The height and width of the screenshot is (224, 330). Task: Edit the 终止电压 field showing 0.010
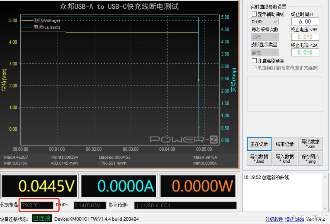(x=305, y=37)
